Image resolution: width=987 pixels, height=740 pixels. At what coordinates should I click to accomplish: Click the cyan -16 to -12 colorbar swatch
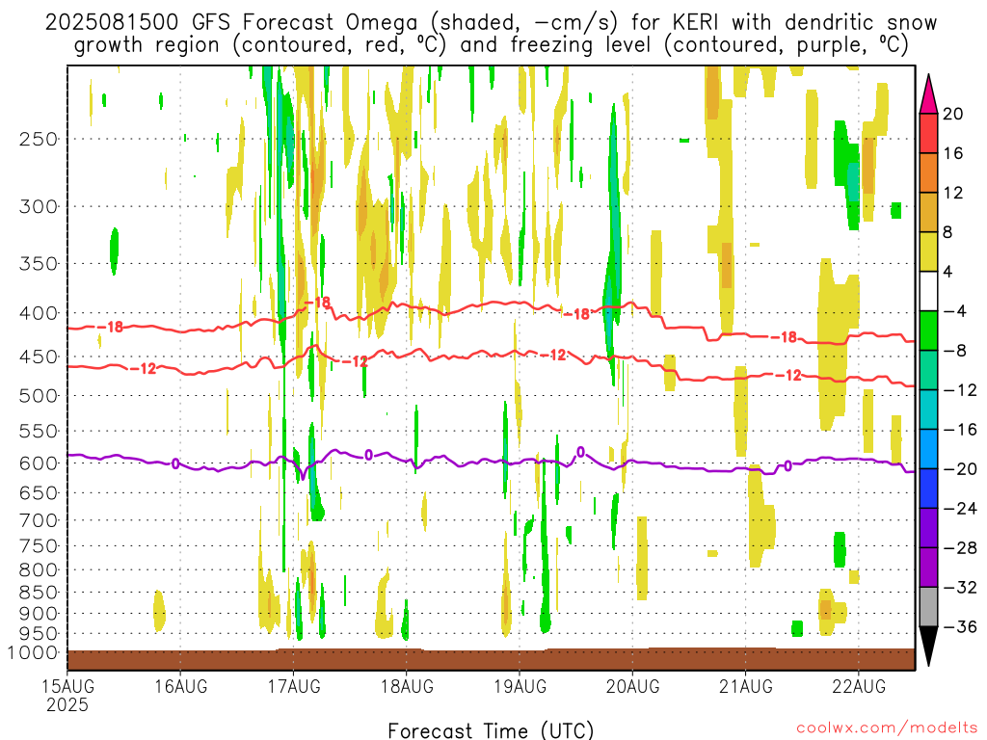928,410
